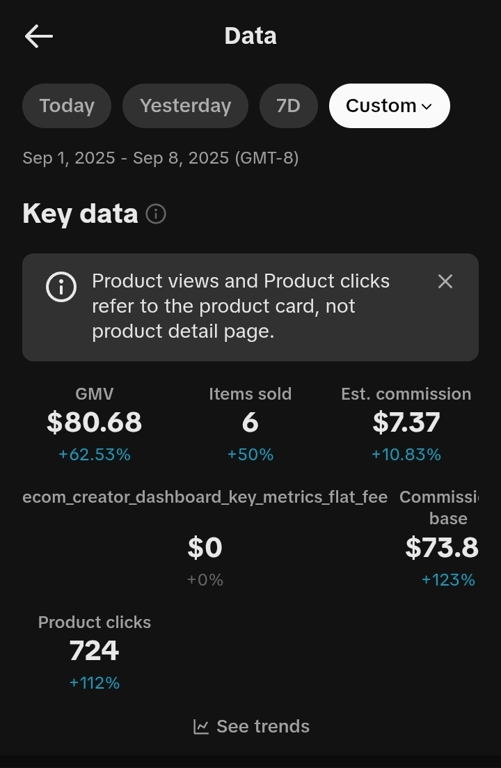Select the Yesterday filter

point(185,106)
